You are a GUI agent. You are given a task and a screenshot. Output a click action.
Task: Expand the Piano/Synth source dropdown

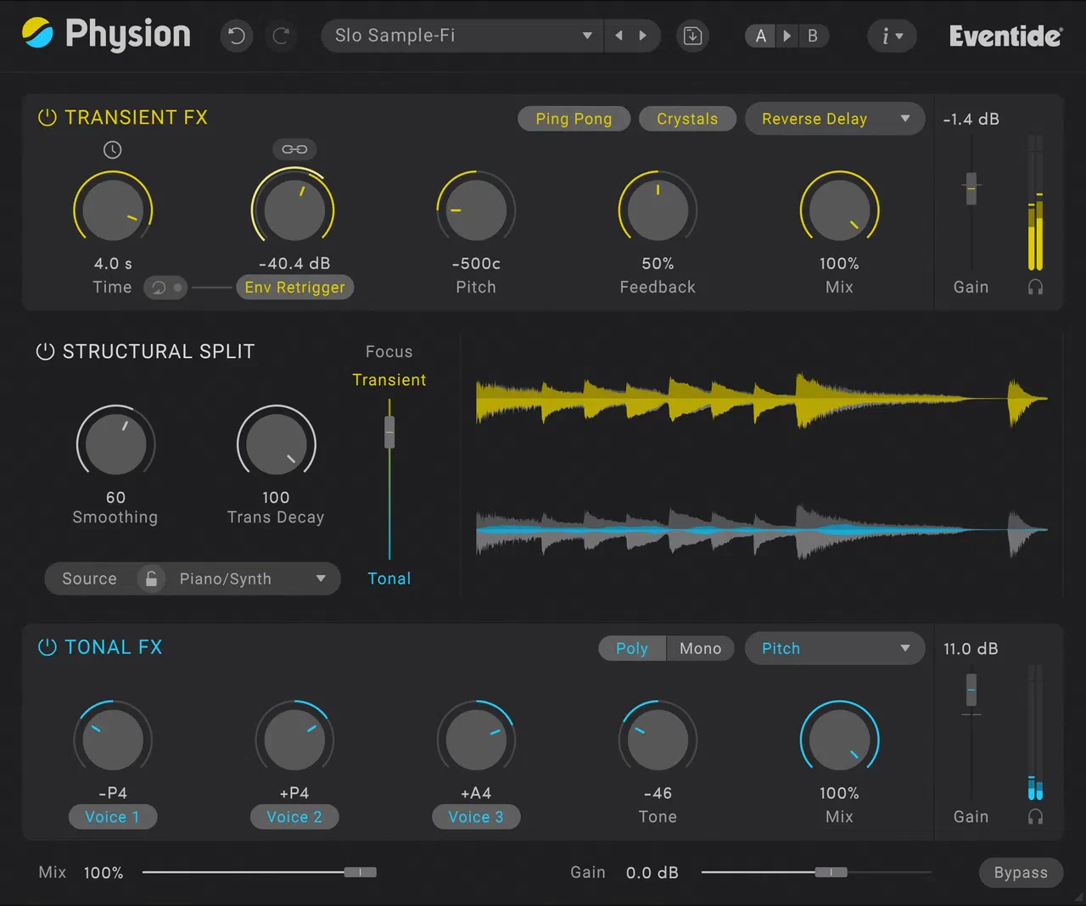point(252,579)
